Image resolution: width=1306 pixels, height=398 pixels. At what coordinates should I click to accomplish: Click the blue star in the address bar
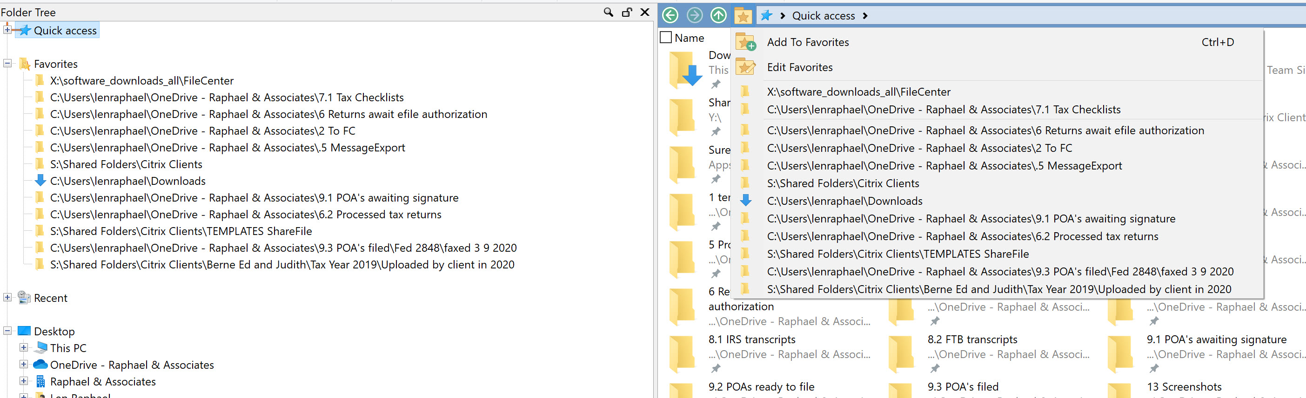pos(767,15)
